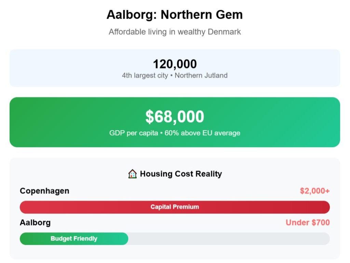
Task: Click the 120,000 population figure
Action: 175,64
